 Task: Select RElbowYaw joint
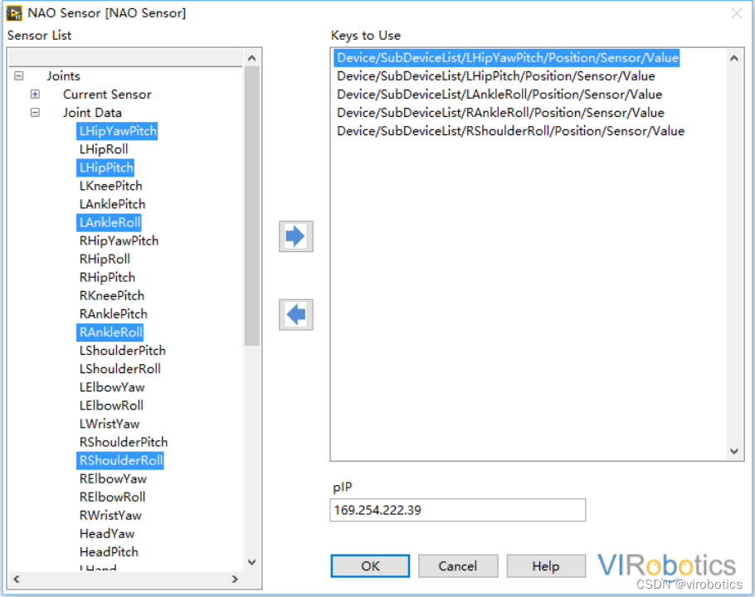click(x=113, y=478)
